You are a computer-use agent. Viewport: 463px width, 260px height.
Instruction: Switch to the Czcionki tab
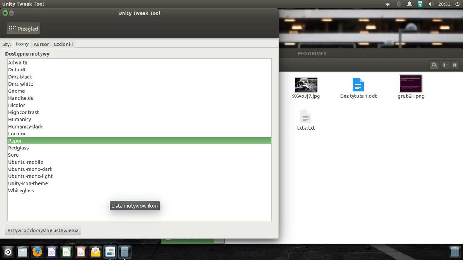pos(63,44)
